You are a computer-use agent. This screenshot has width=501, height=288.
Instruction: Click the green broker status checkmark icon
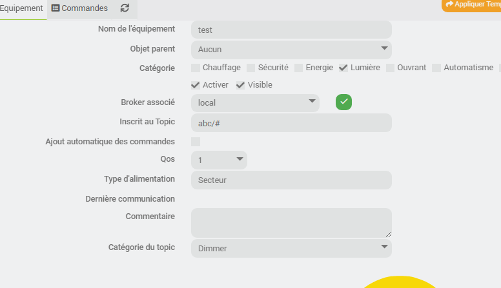(x=343, y=102)
